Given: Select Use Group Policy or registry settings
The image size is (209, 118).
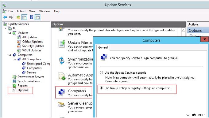Looking at the screenshot, I should [x=102, y=88].
